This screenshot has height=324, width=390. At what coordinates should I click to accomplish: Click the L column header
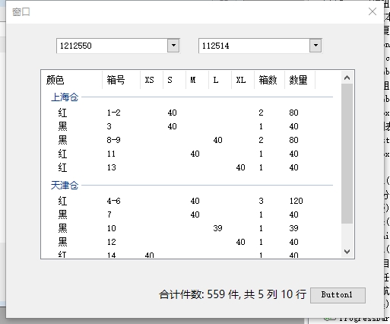[x=220, y=80]
